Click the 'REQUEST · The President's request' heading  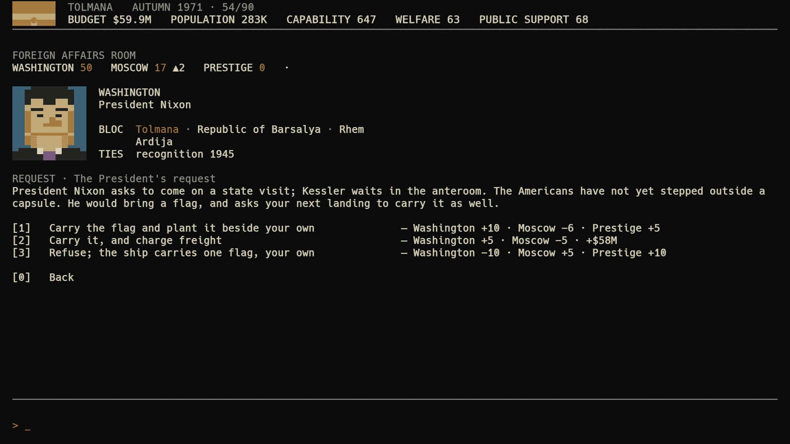click(x=114, y=179)
